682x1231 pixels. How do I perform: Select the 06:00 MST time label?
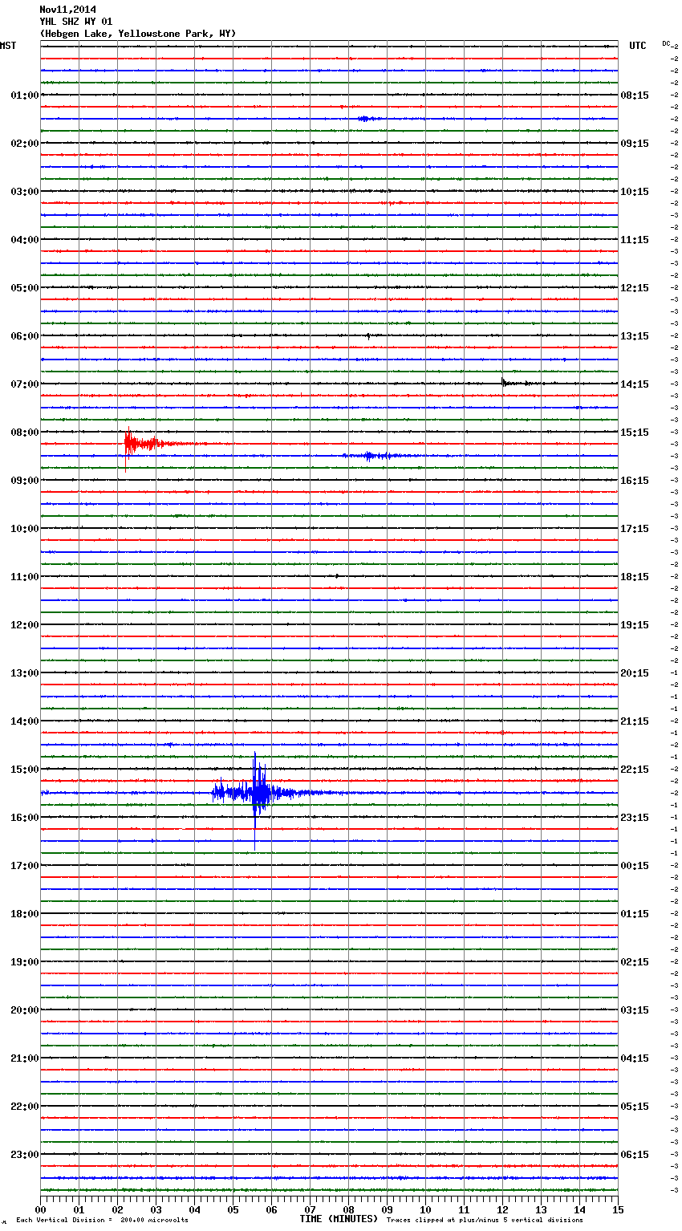tap(25, 336)
